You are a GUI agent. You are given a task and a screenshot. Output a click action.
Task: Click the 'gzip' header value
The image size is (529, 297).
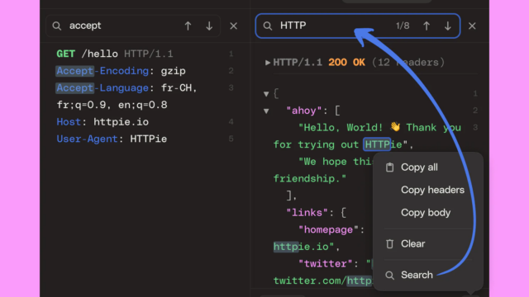tap(173, 71)
